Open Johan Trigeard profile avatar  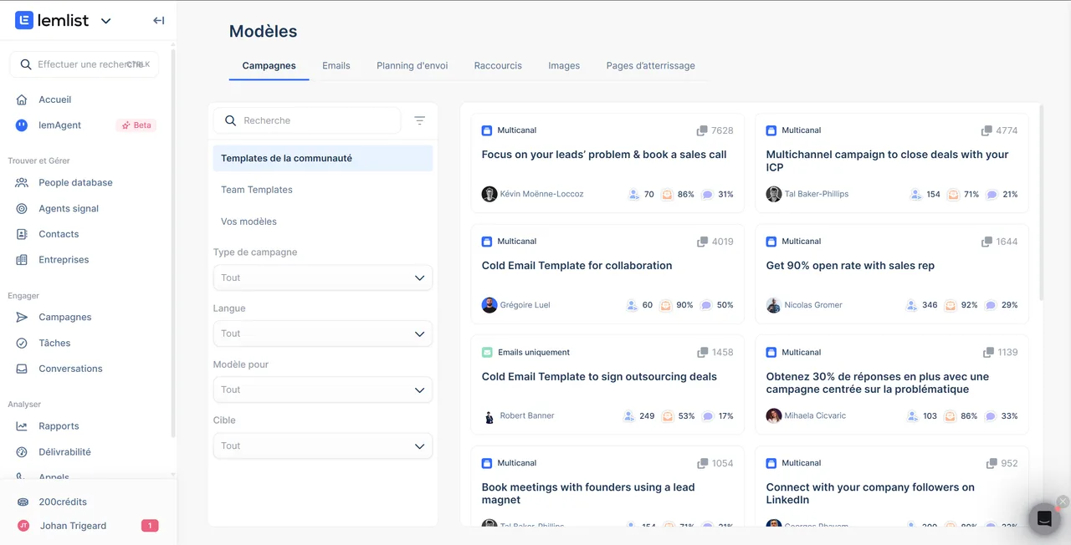pos(23,526)
